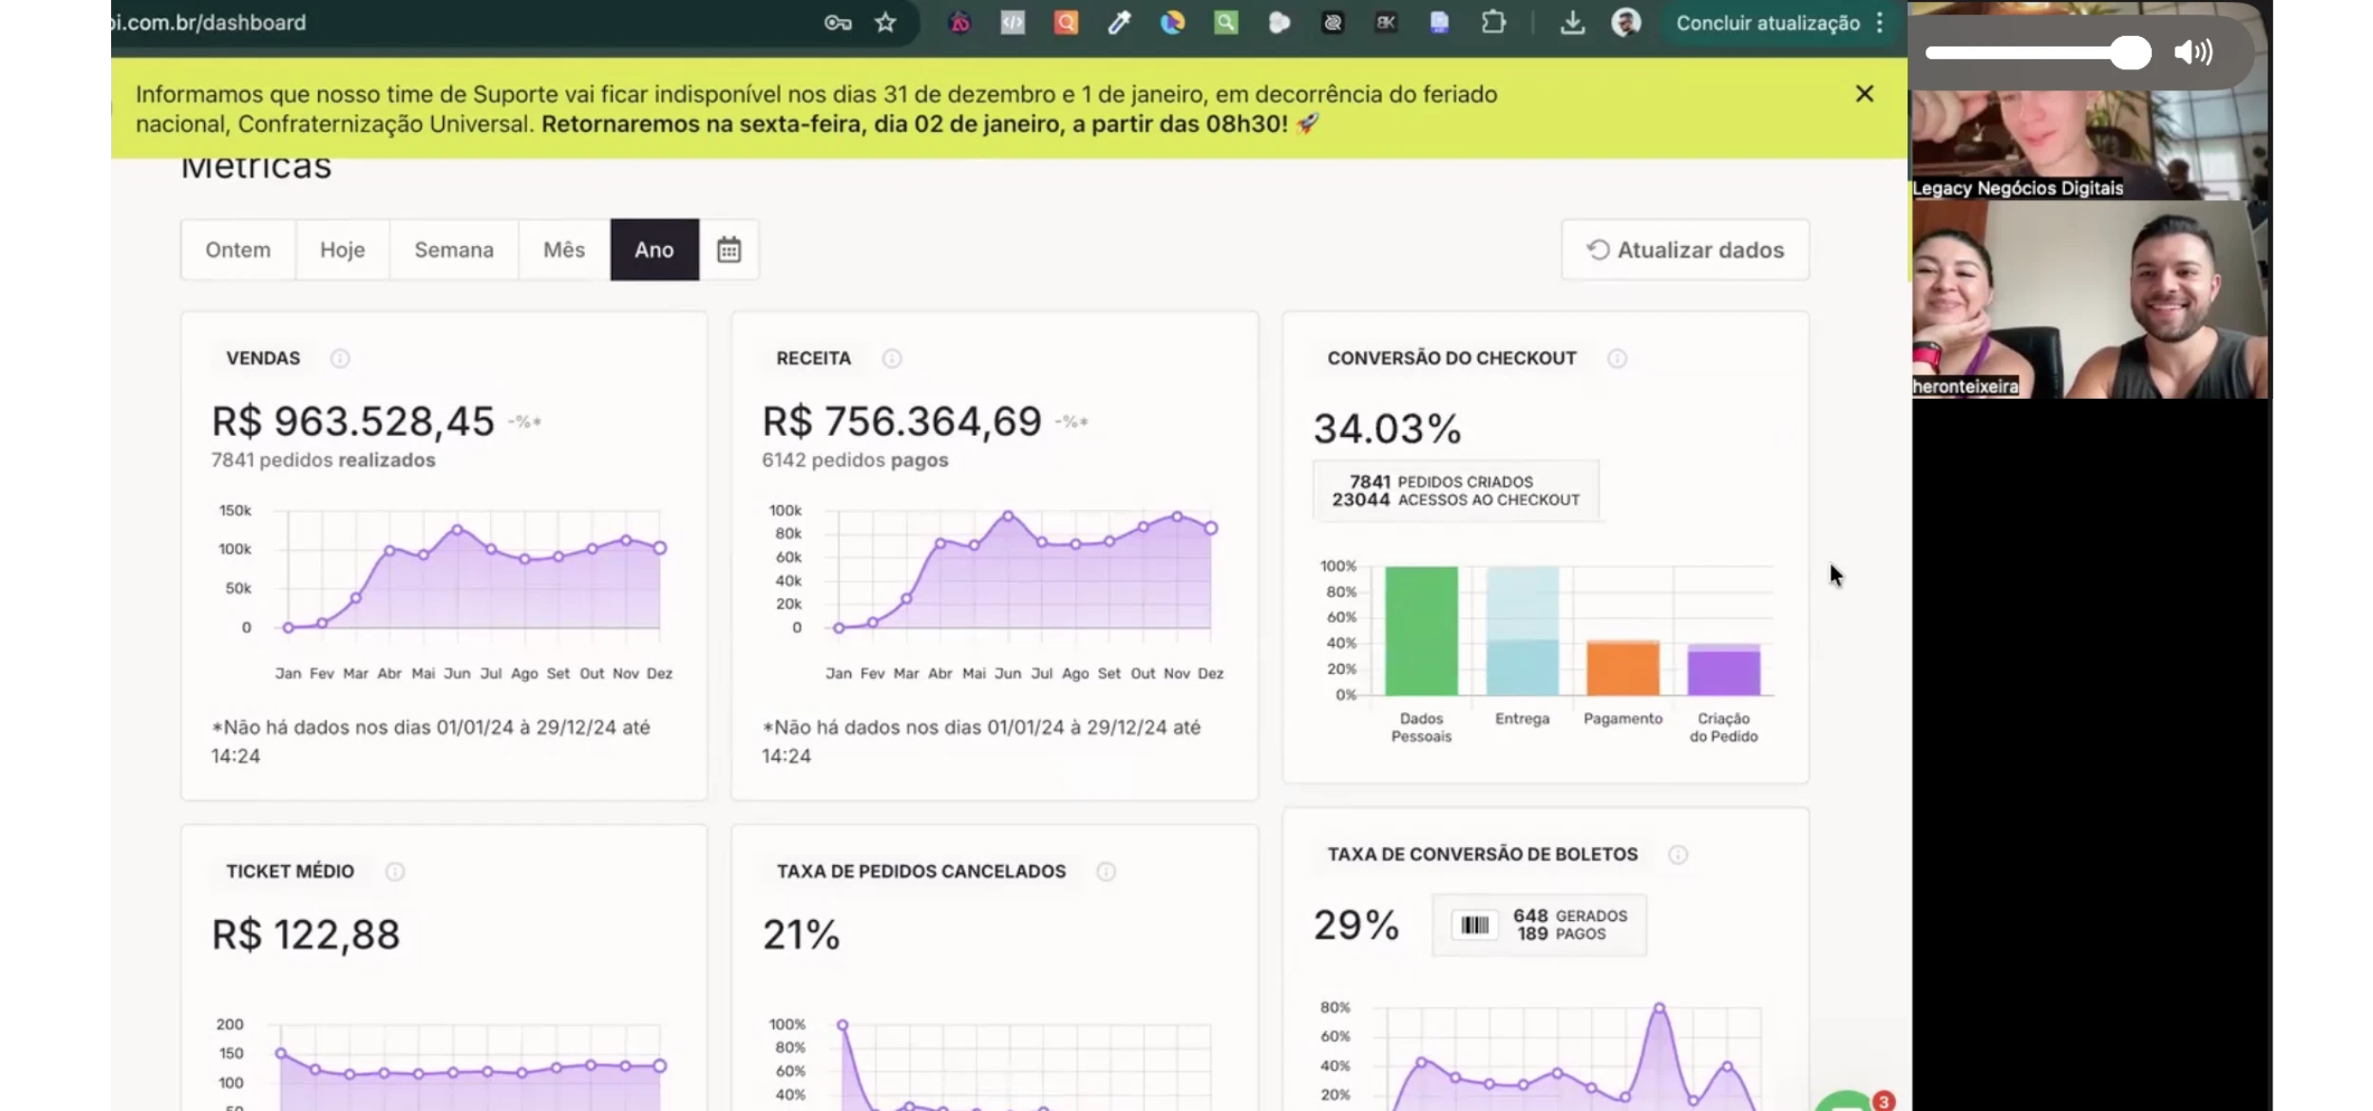2373x1111 pixels.
Task: Click the Concluir atualização button
Action: pyautogui.click(x=1767, y=23)
